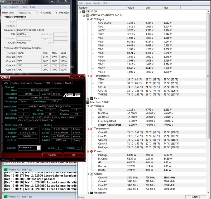
Task: Click the Fans icon in HWMonitor
Action: [x=92, y=98]
